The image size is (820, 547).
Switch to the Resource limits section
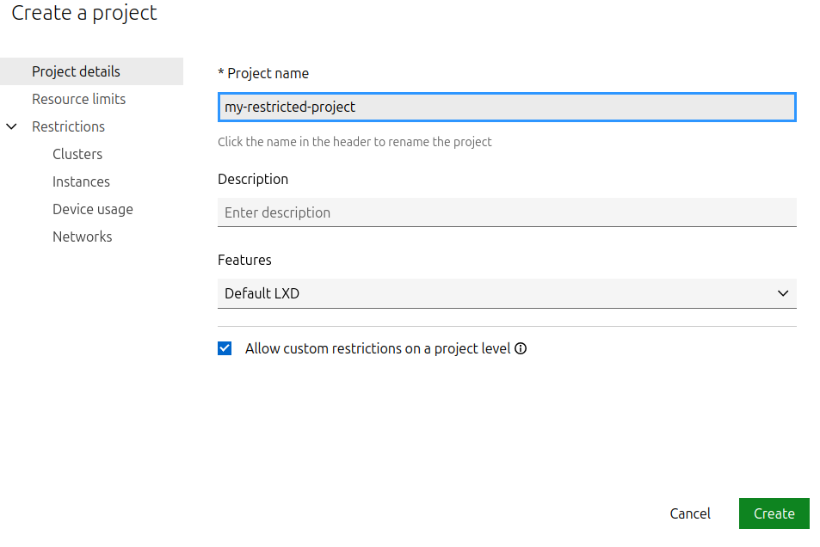tap(78, 99)
